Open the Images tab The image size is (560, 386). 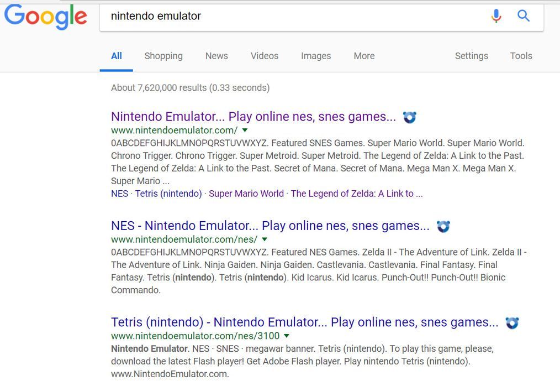pos(316,56)
